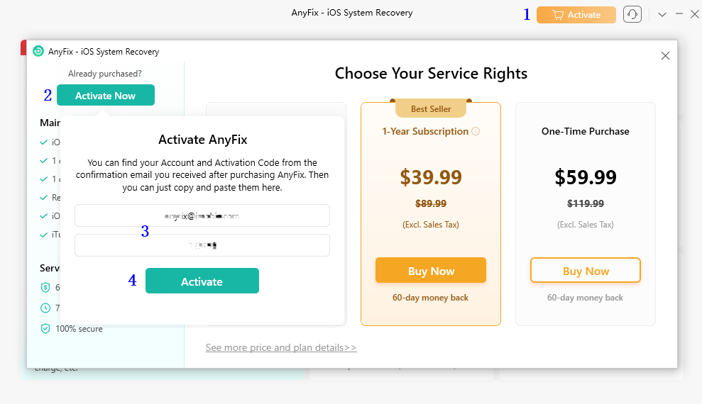Click the orange Activate cart button

[576, 15]
